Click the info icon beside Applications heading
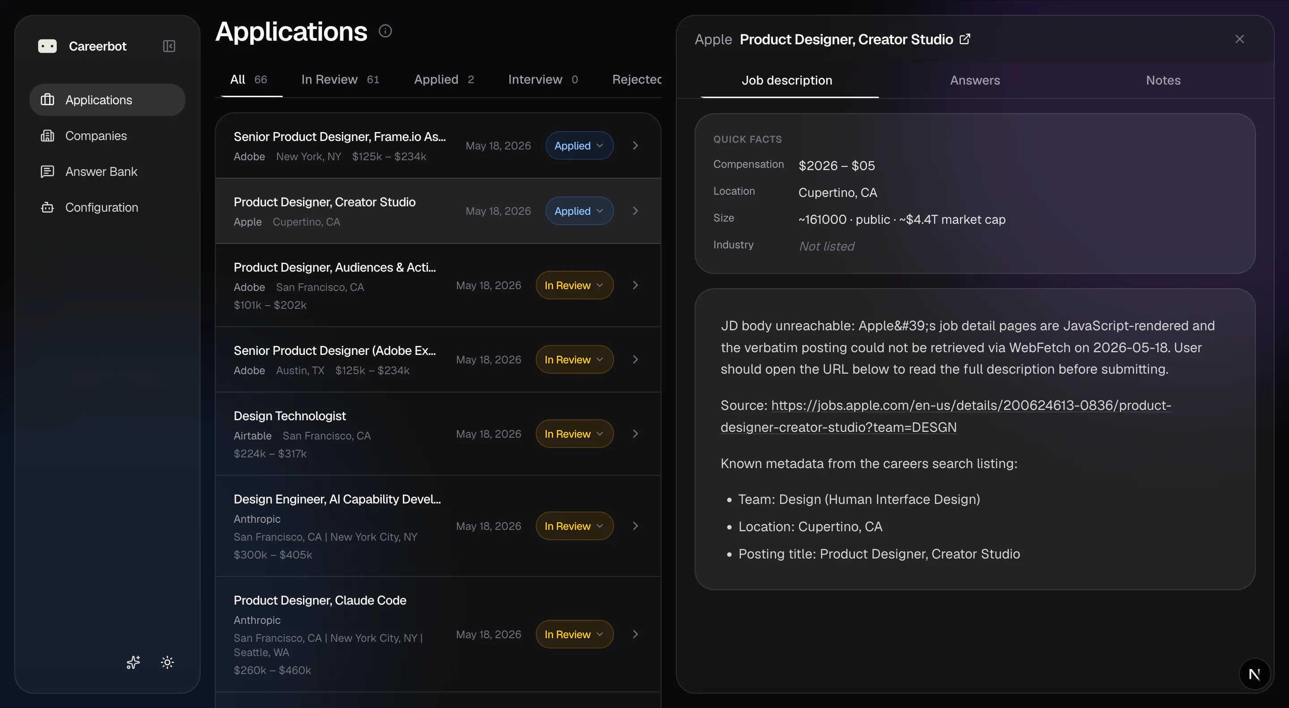Viewport: 1289px width, 708px height. coord(385,31)
